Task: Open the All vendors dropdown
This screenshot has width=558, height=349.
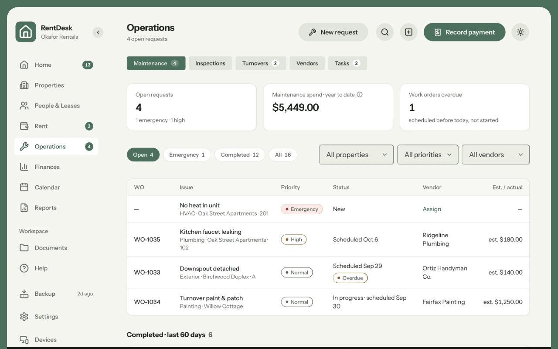Action: tap(496, 155)
